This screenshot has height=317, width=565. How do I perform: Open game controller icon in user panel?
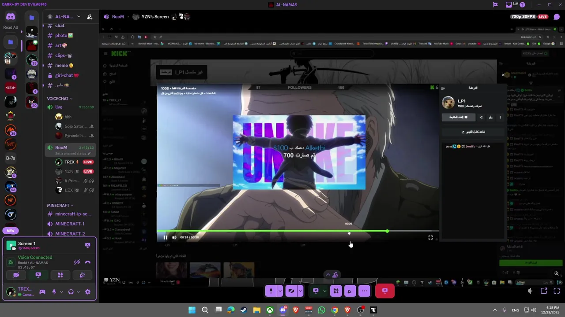pos(42,291)
